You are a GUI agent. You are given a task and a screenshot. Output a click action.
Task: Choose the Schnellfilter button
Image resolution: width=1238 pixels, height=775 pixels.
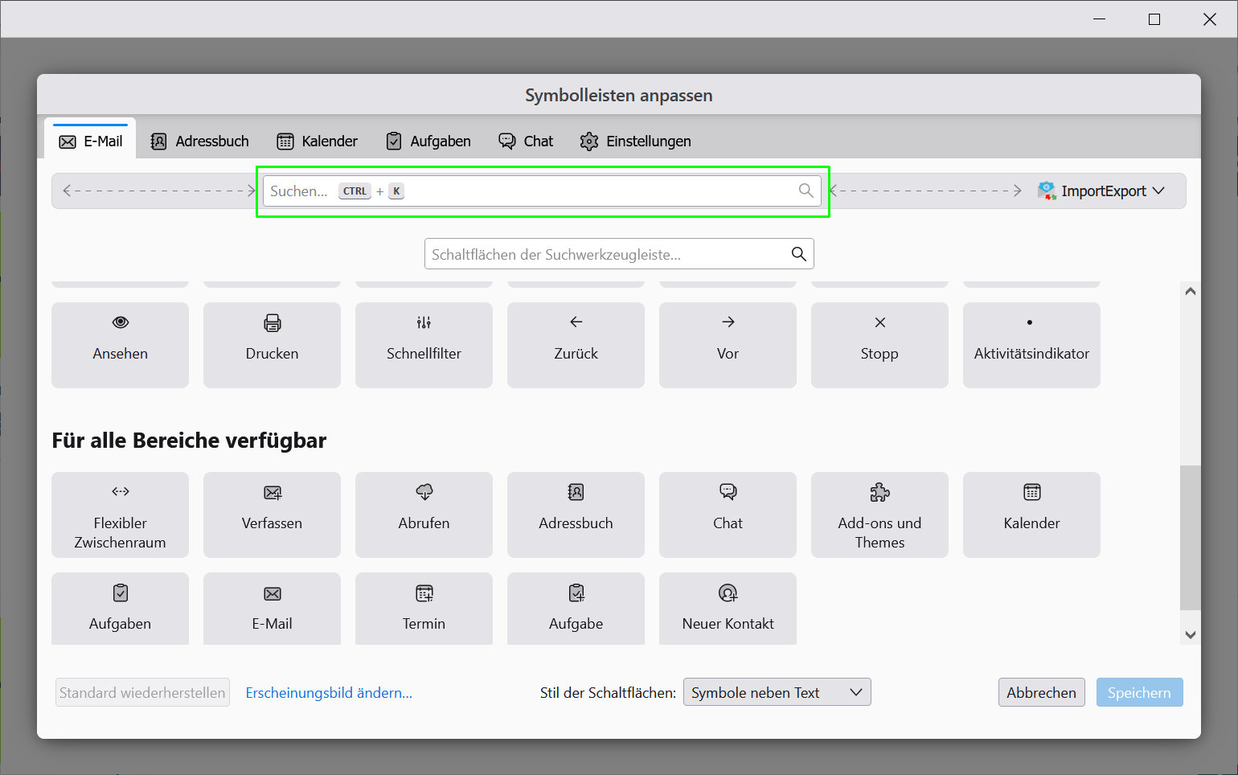click(x=424, y=345)
